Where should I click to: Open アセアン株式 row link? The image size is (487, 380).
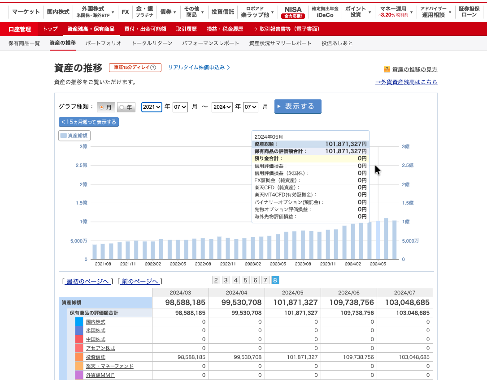100,348
